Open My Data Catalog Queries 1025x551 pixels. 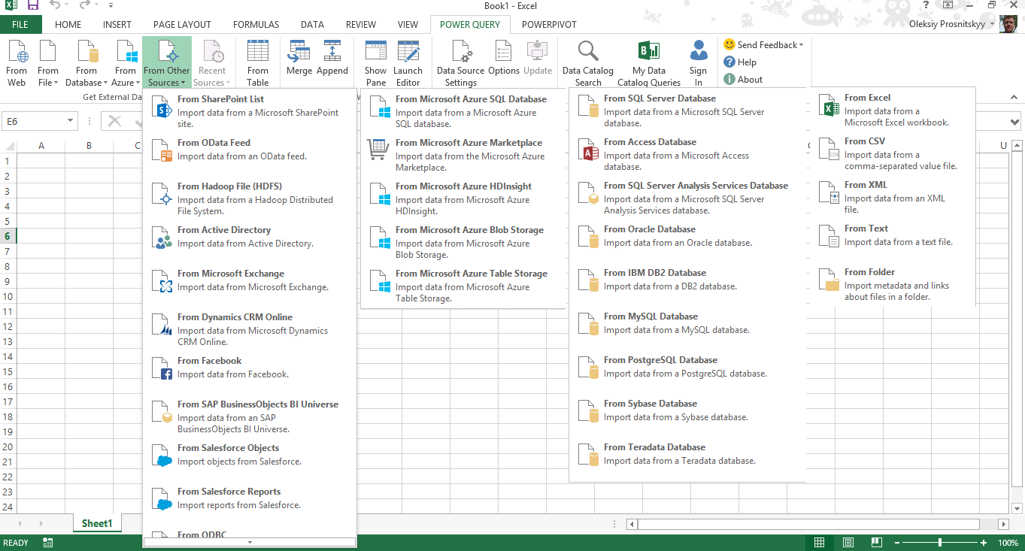(649, 63)
